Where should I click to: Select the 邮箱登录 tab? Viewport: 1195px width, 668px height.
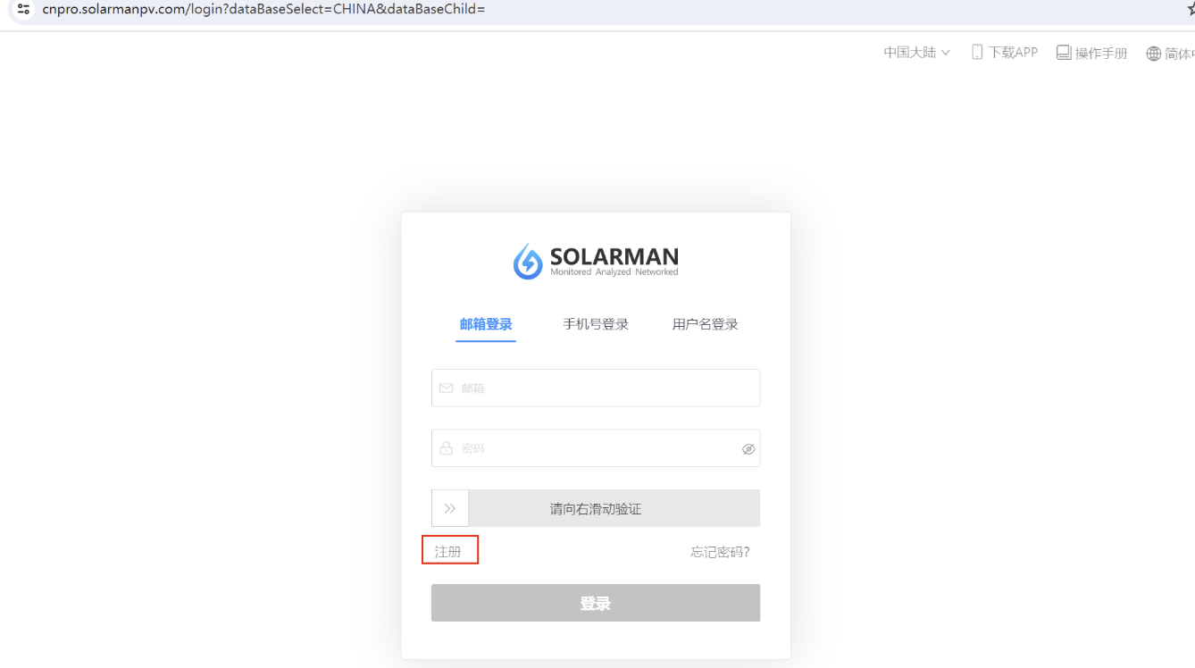click(x=486, y=324)
